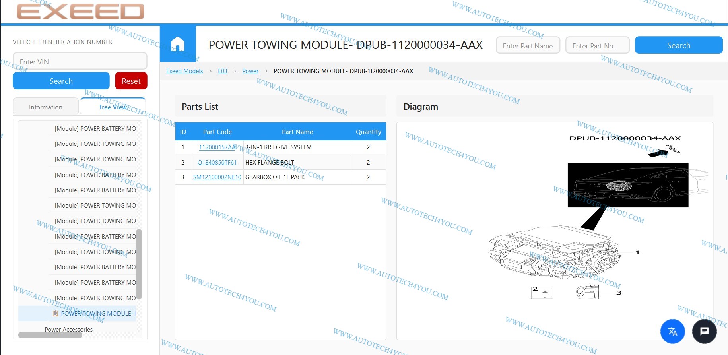Click the Part Code column header
728x355 pixels.
pos(217,132)
